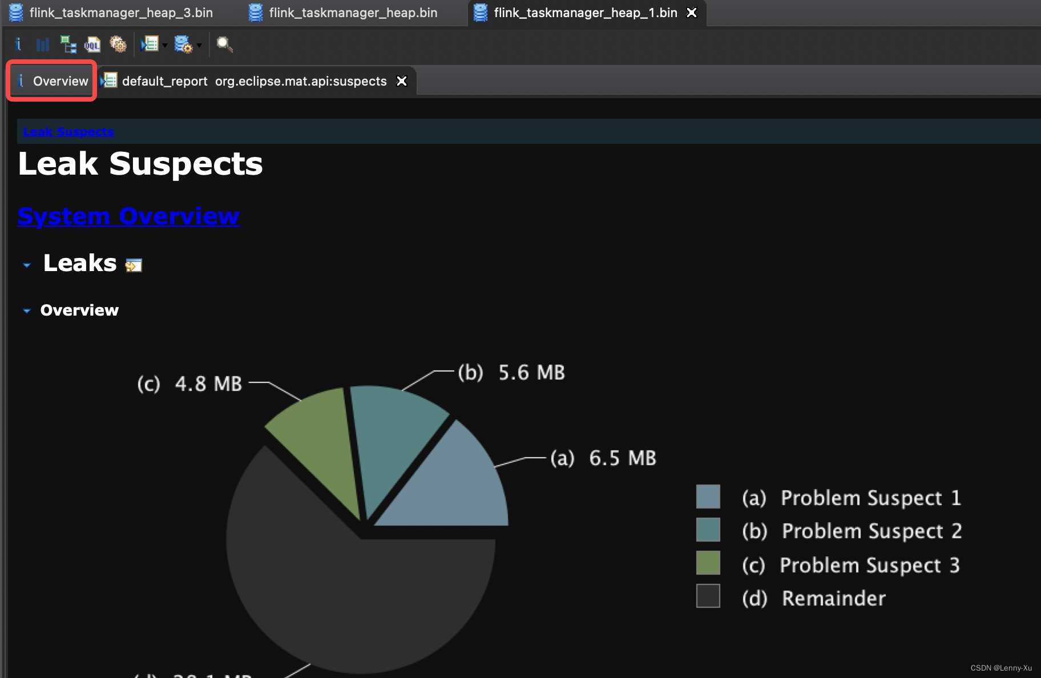Click the '(c) Problem Suspect 3' legend text

click(x=851, y=566)
